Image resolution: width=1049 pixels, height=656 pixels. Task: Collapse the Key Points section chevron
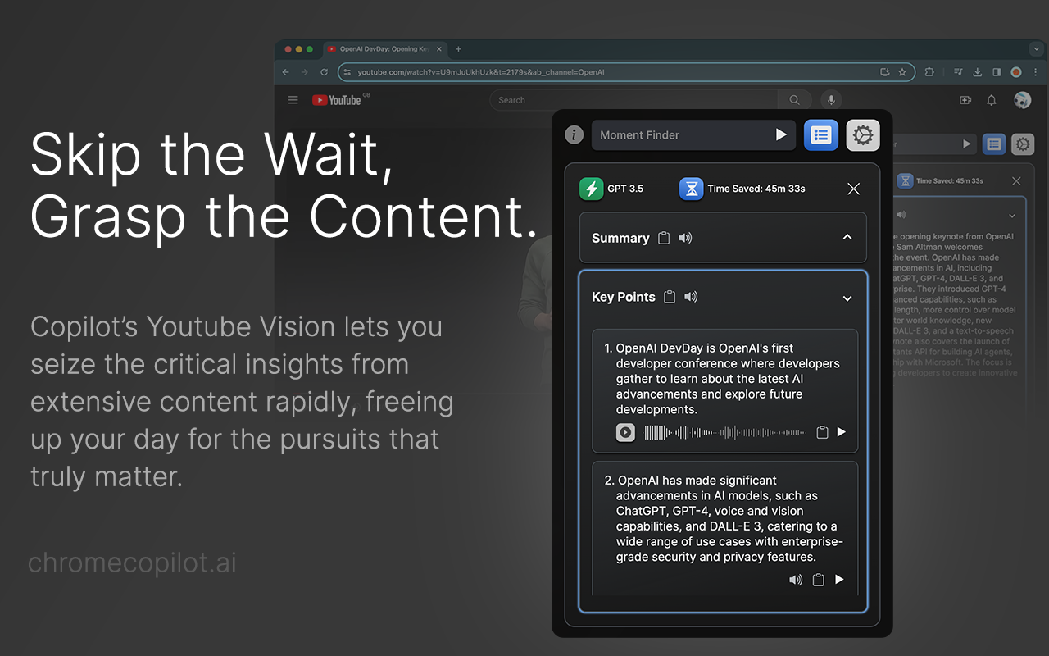click(847, 298)
